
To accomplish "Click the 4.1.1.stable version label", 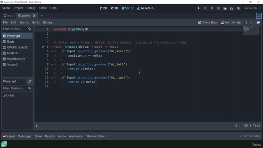I will tap(252, 136).
